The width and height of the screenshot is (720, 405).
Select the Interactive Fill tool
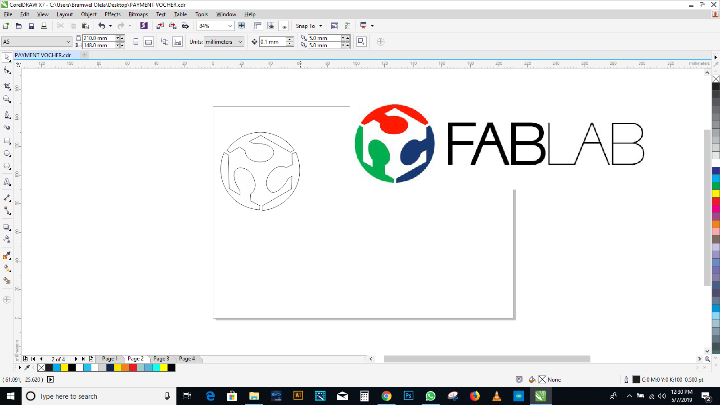coord(7,268)
